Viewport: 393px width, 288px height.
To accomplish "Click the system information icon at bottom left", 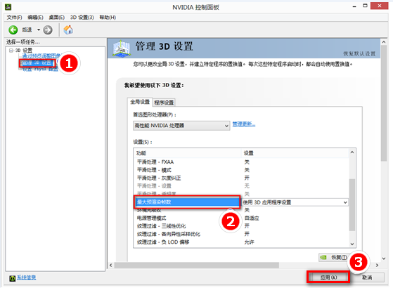I will (12, 278).
